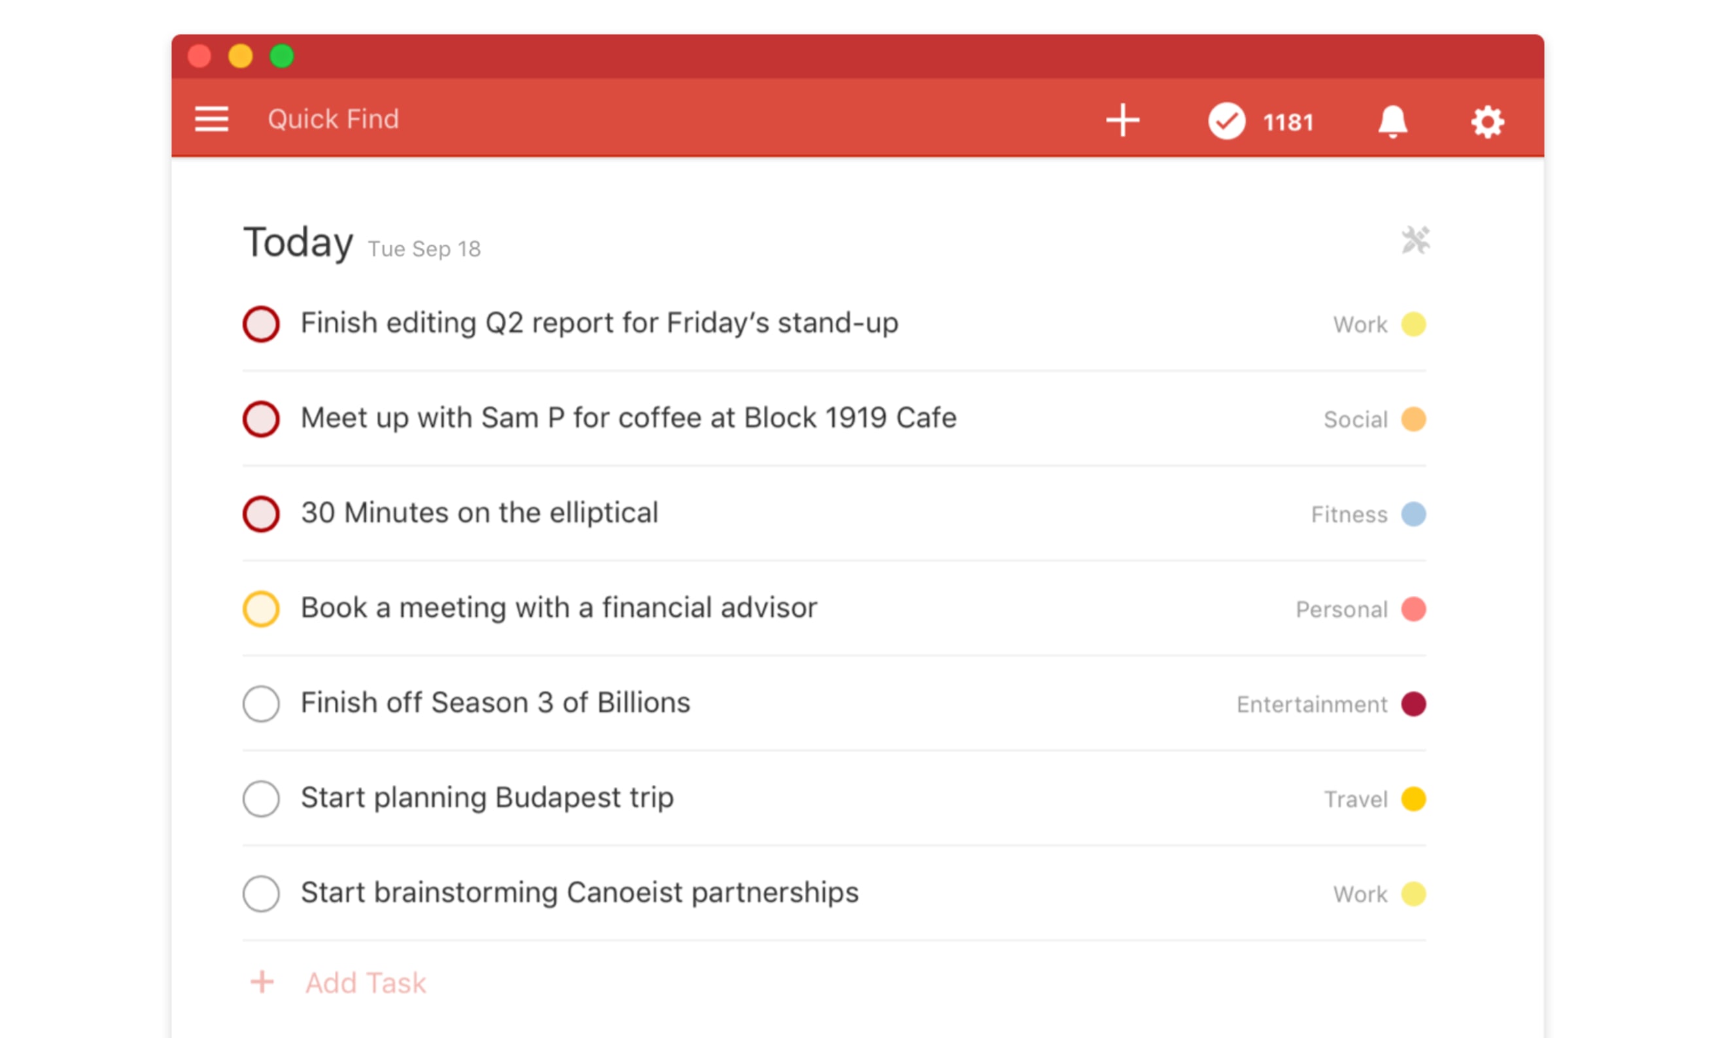The height and width of the screenshot is (1038, 1716).
Task: Add a new task via plus icon in header
Action: [x=1122, y=120]
